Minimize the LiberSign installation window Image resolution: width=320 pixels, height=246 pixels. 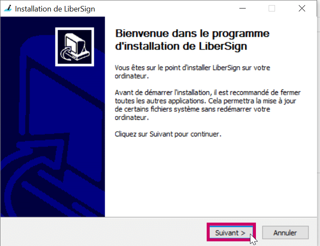[x=242, y=8]
